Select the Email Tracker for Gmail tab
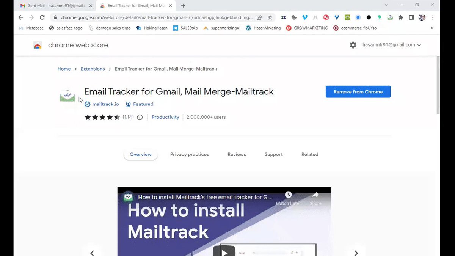 coord(136,6)
